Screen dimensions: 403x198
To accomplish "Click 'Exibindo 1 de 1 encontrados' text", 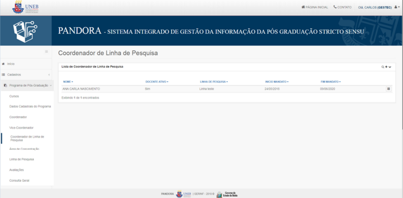I will click(x=81, y=98).
